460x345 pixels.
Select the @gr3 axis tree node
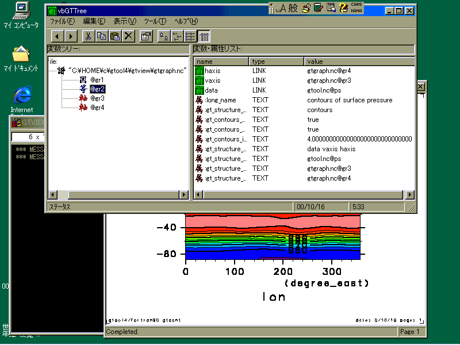click(97, 98)
